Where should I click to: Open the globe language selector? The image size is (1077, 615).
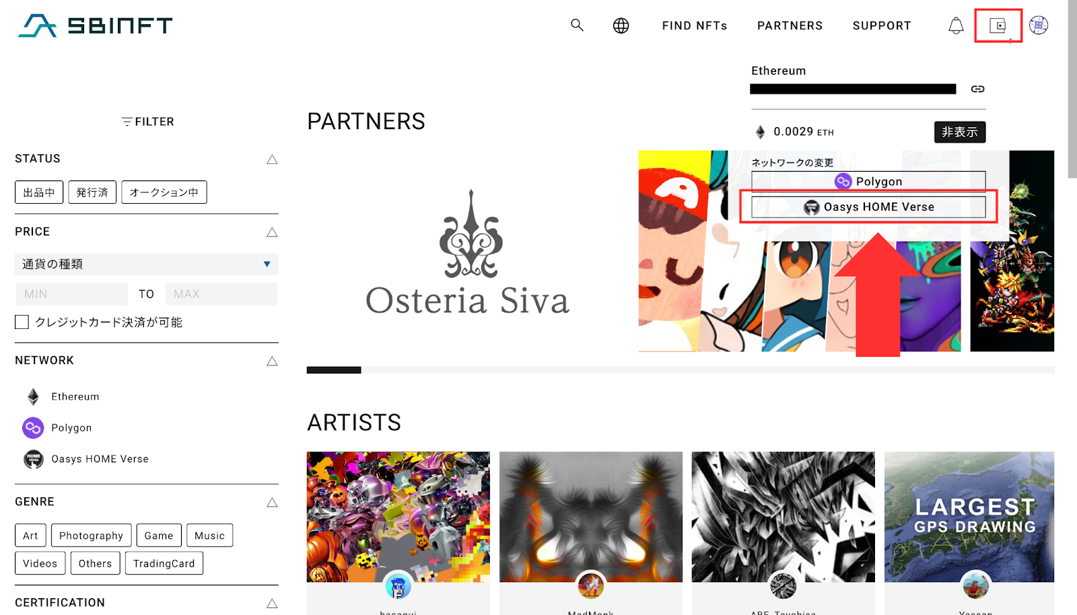tap(621, 26)
